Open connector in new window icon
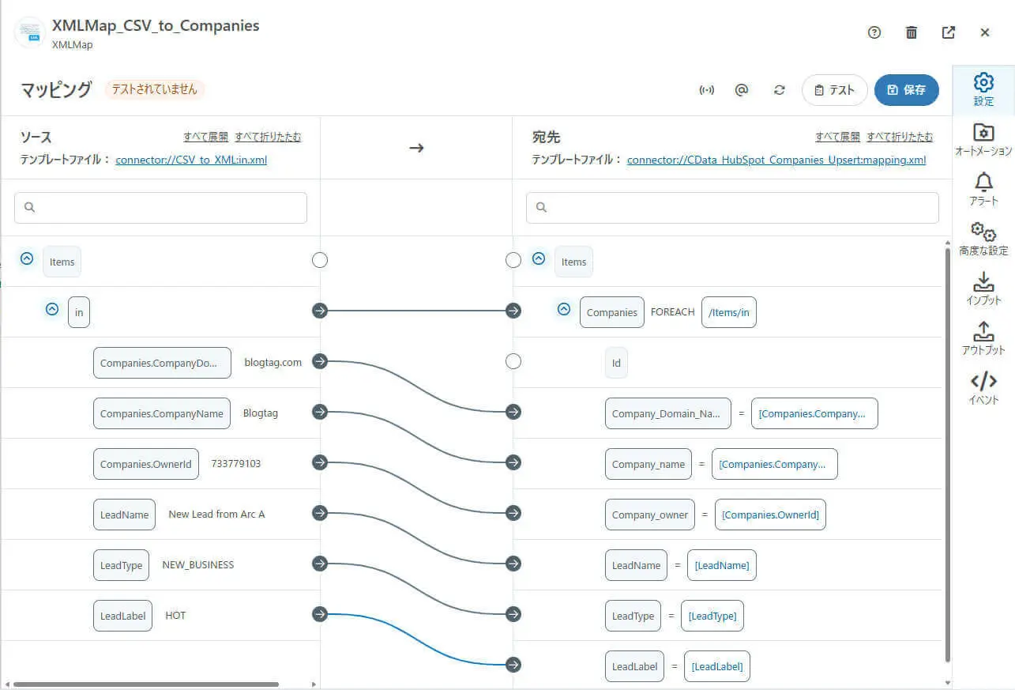This screenshot has height=690, width=1015. 949,32
